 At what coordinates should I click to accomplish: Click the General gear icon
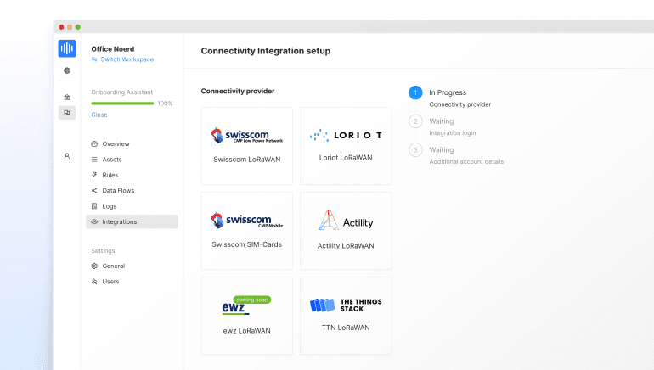(x=94, y=266)
